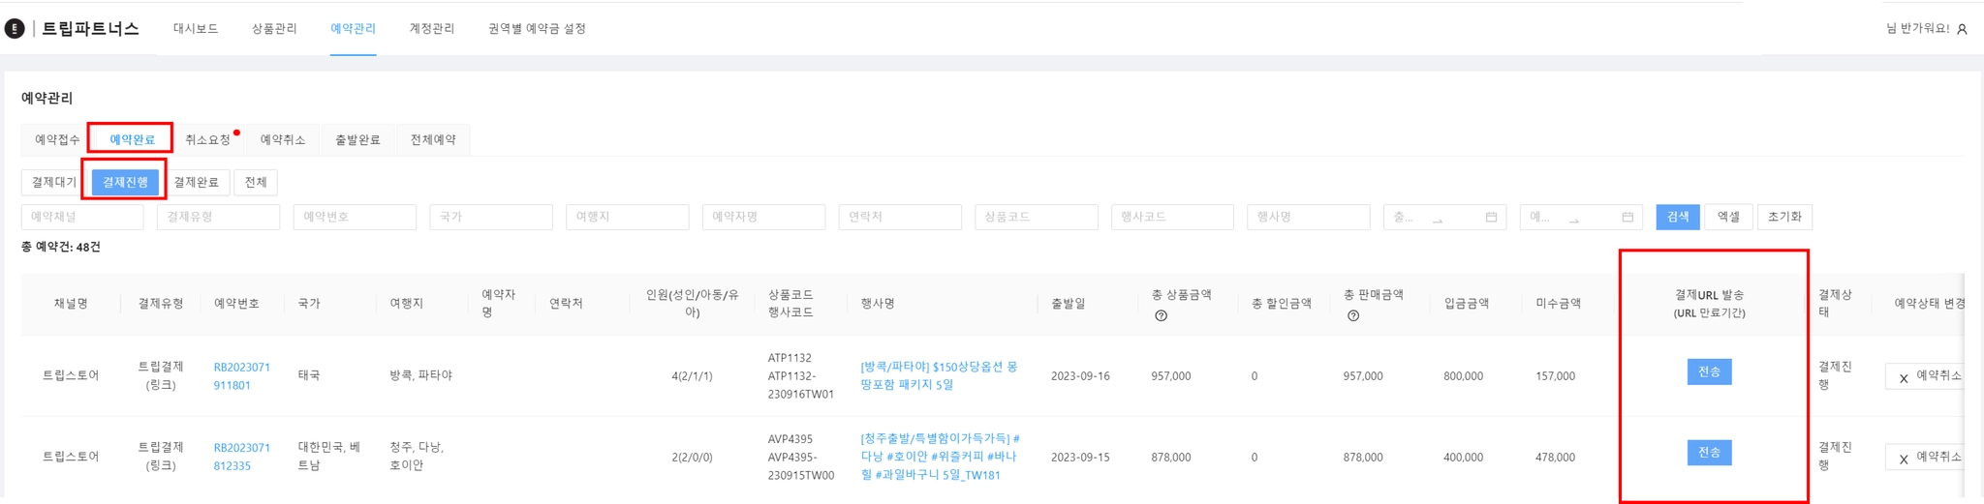Click the 트립파트너스 logo icon
The image size is (1984, 504).
tap(15, 29)
